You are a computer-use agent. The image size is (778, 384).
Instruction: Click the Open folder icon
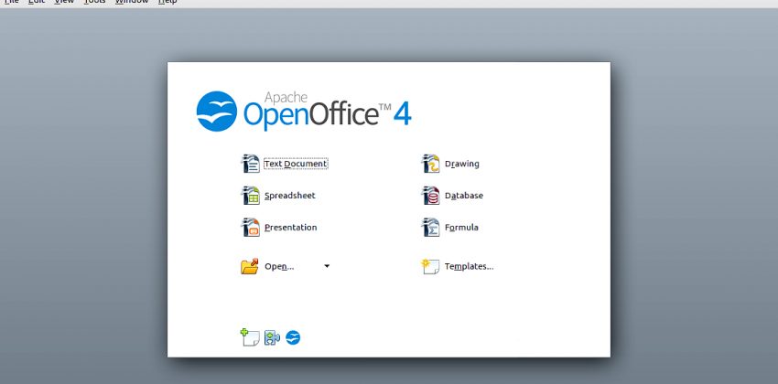pos(250,266)
